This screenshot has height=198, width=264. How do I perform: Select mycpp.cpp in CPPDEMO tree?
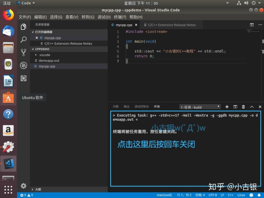(69, 66)
